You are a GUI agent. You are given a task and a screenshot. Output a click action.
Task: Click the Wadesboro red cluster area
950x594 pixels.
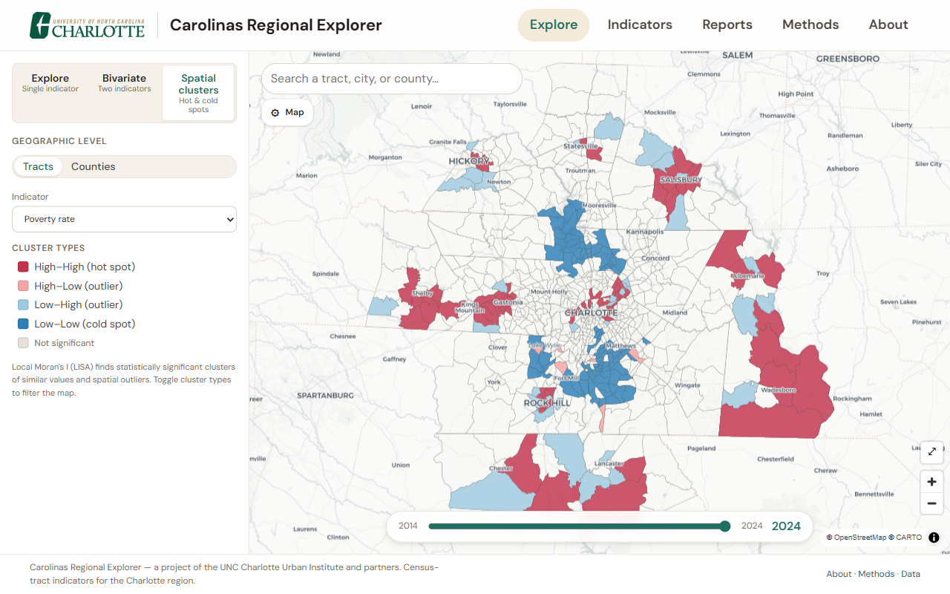(x=779, y=390)
